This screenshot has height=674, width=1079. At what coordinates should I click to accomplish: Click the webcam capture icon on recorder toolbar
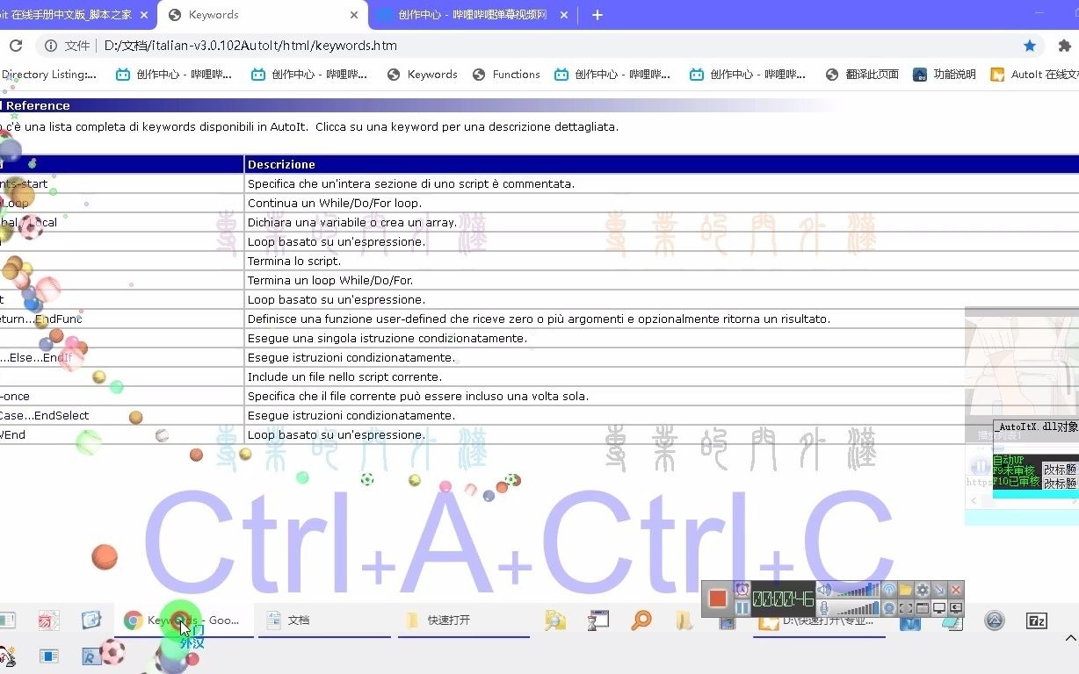coord(888,607)
